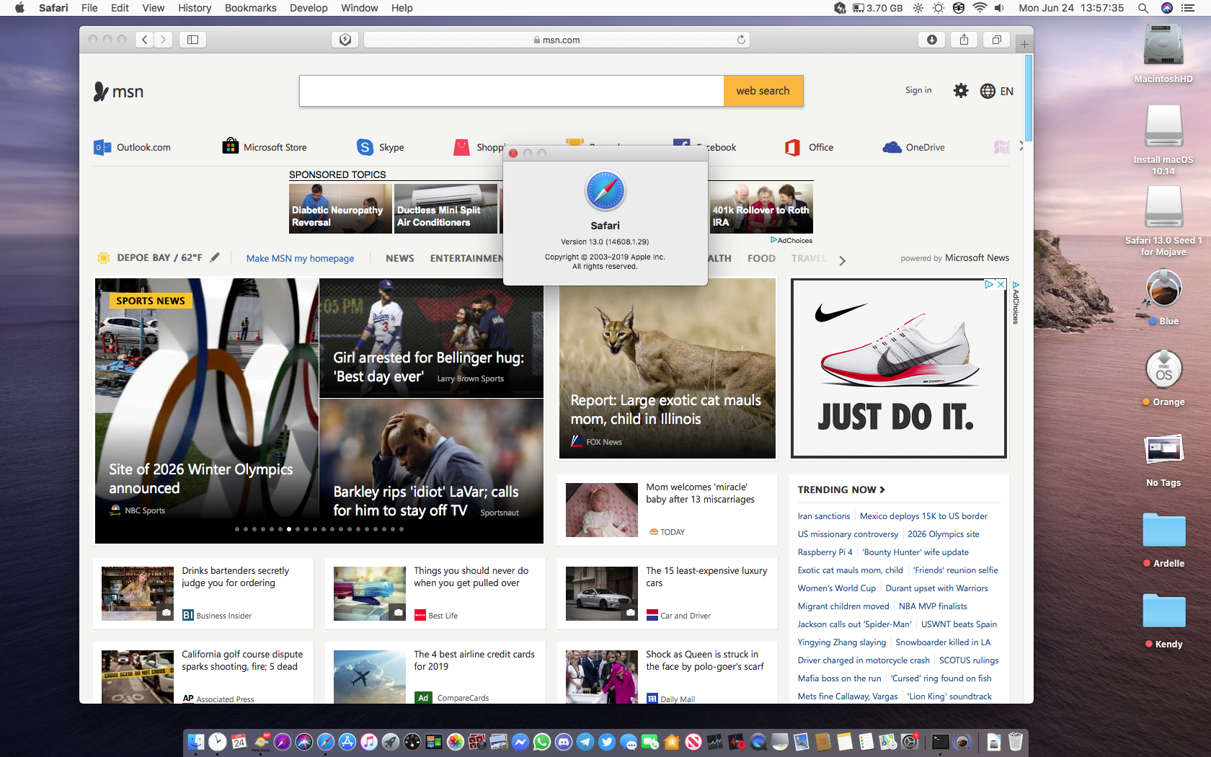Screen dimensions: 1211x757
Task: Open Notification Center from the menu bar
Action: point(1188,8)
